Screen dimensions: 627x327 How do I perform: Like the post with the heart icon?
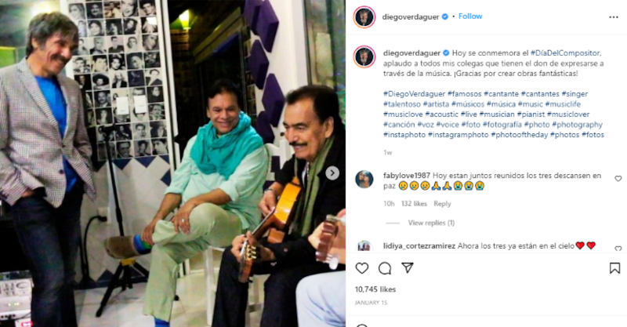[x=362, y=268]
